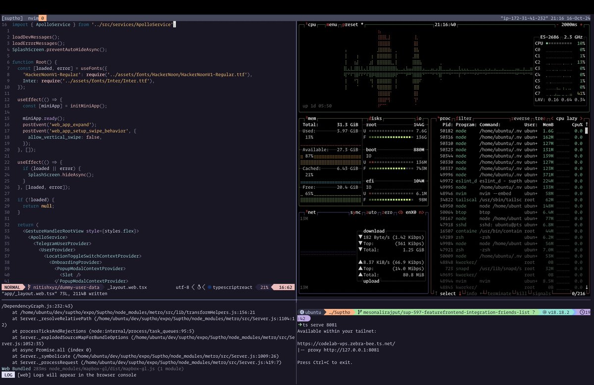Click the branch icon beside nitishxyz/dummy-user-data
594x385 pixels.
pyautogui.click(x=29, y=287)
